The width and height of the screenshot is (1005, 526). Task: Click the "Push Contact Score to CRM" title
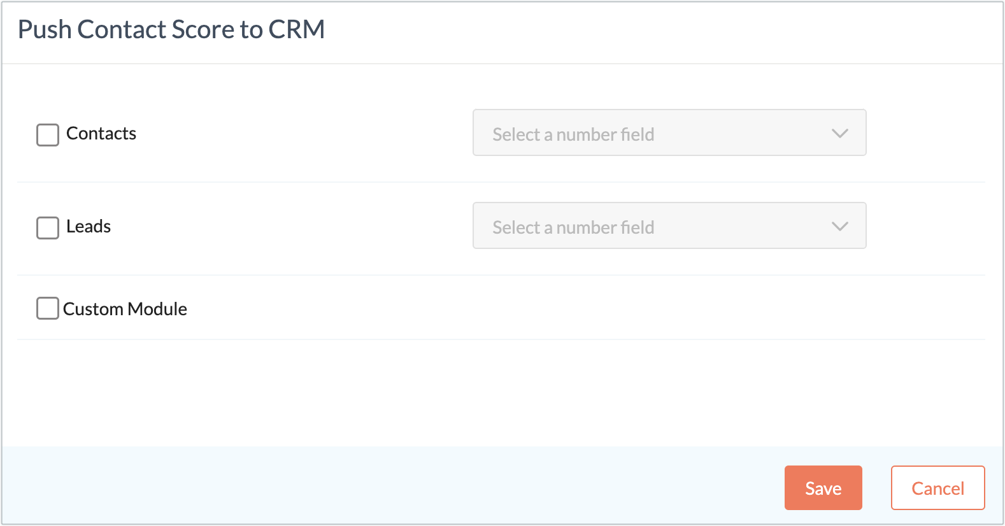pos(171,29)
